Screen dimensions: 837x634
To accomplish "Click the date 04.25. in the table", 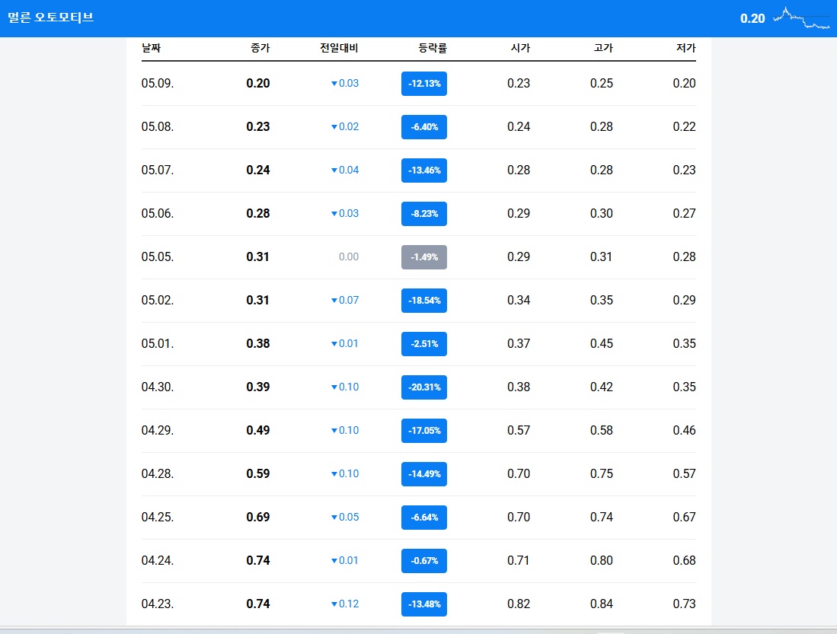I will point(158,517).
